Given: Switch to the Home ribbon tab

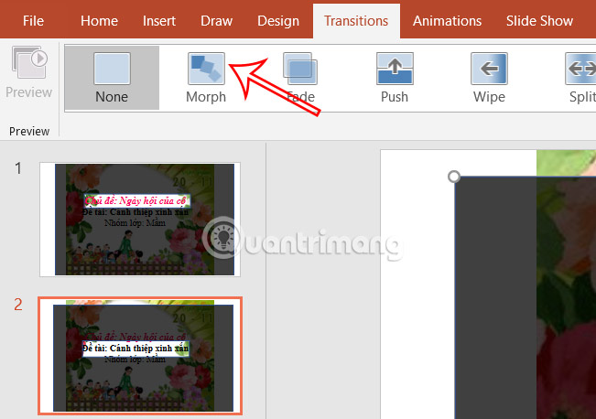Looking at the screenshot, I should [99, 21].
